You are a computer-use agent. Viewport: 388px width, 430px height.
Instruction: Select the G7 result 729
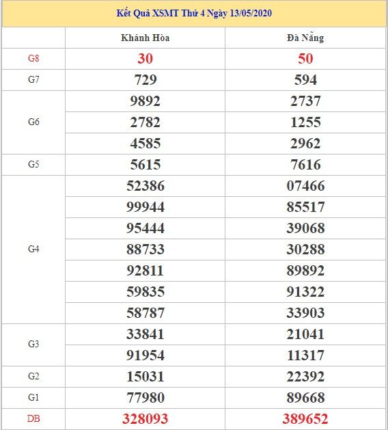pos(145,80)
